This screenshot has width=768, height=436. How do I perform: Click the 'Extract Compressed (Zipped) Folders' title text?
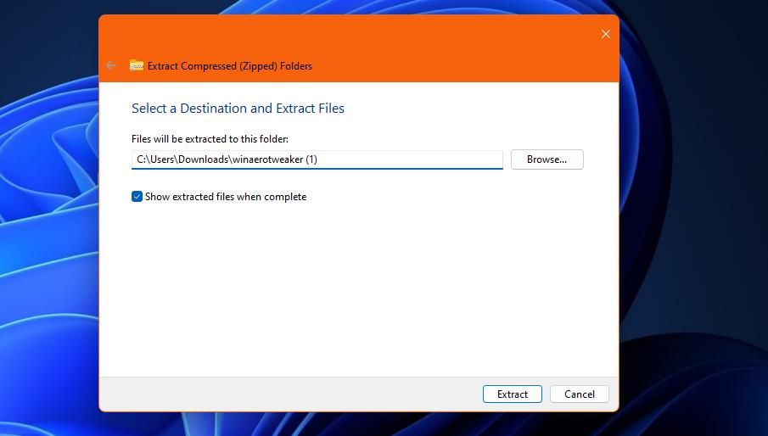230,66
